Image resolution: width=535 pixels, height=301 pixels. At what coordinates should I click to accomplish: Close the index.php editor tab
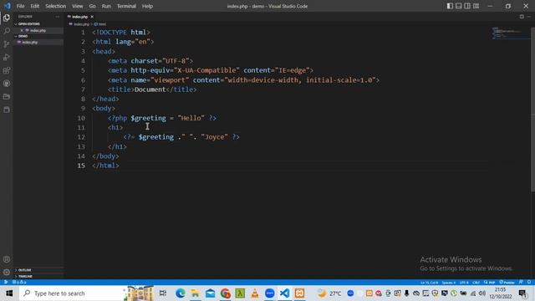point(92,17)
